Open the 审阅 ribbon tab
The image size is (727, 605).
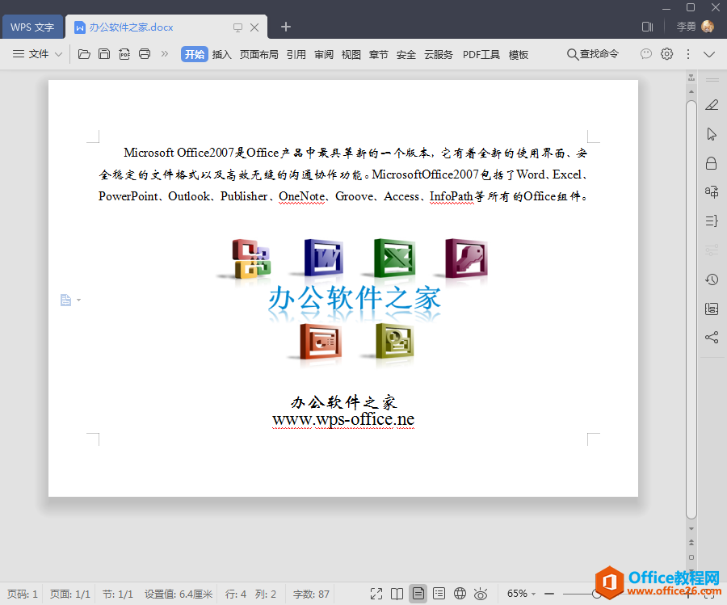(x=324, y=55)
